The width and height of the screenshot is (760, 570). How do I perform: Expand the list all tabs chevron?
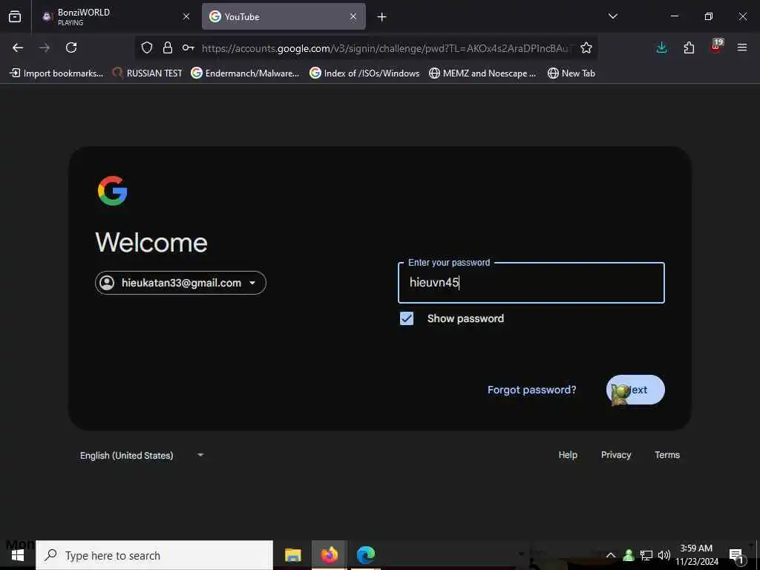[612, 16]
